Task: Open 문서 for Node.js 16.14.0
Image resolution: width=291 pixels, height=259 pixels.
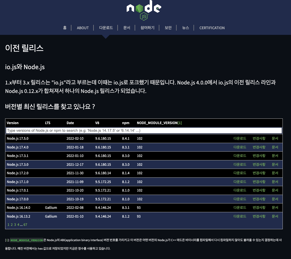Action: pos(275,208)
